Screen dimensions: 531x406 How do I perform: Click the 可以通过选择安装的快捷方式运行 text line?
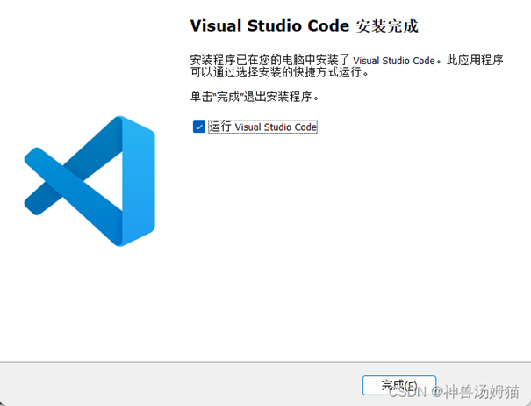click(278, 73)
